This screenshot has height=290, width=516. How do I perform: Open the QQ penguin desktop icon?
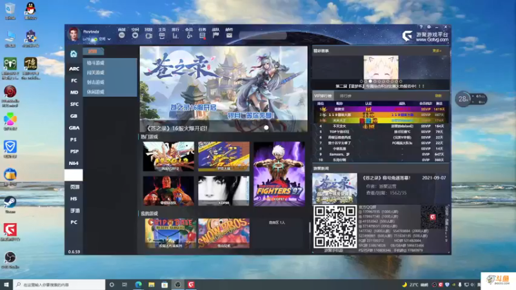pyautogui.click(x=30, y=11)
